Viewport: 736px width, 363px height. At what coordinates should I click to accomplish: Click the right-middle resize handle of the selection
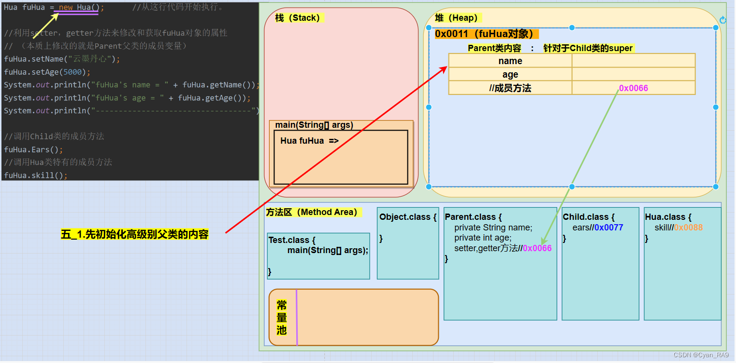pyautogui.click(x=716, y=107)
